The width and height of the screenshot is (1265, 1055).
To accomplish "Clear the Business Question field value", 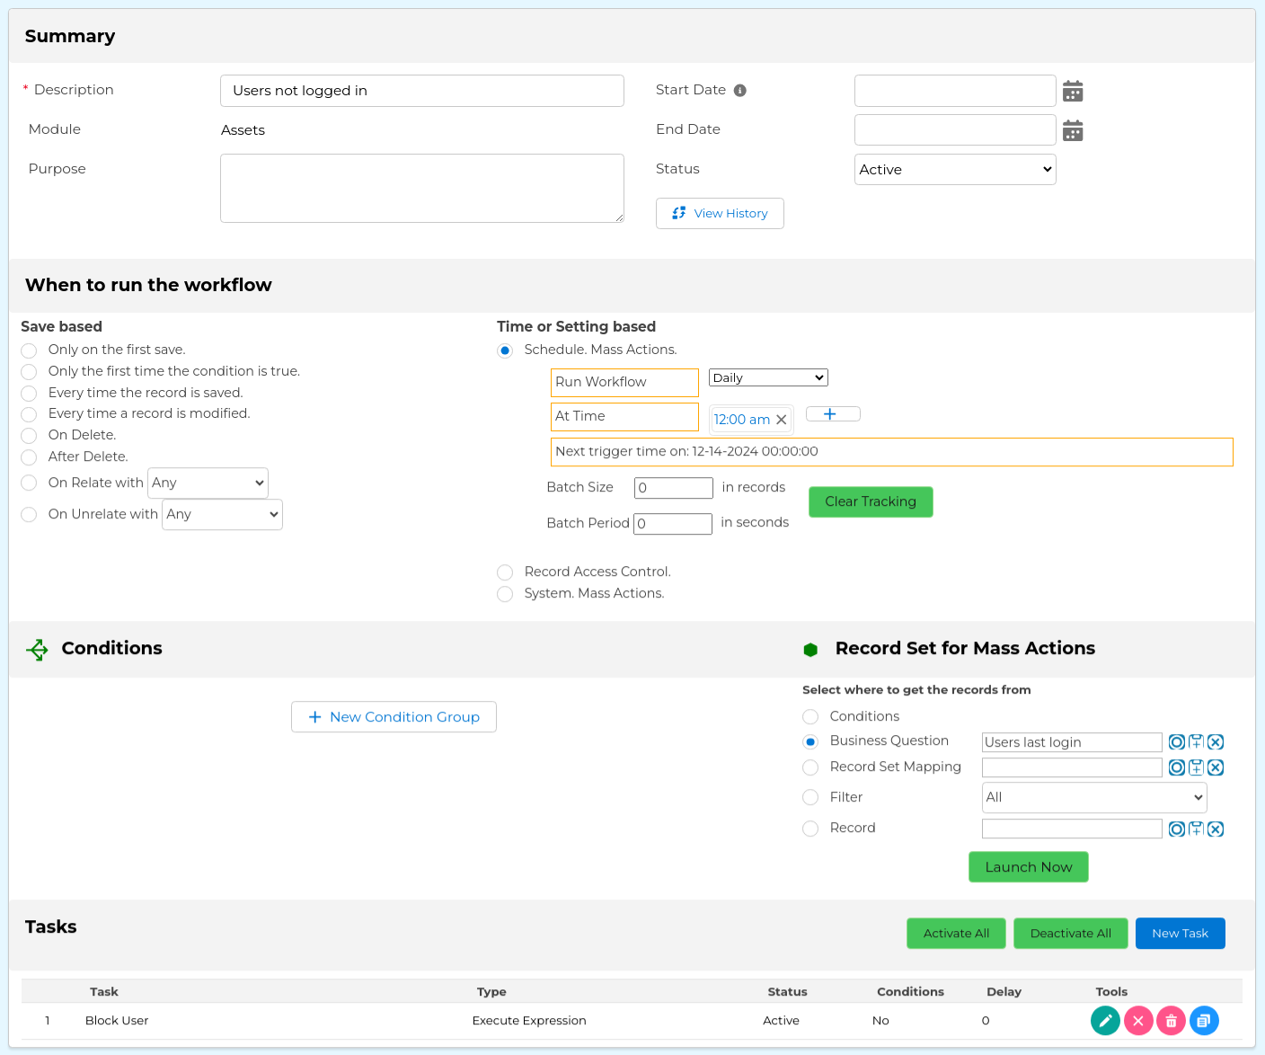I will [1216, 742].
